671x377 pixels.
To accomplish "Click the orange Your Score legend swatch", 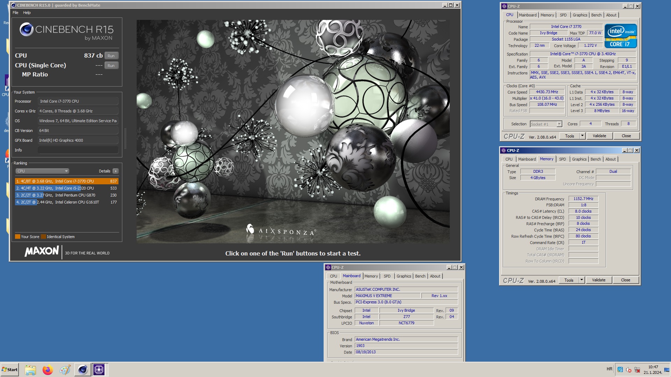I will 17,237.
